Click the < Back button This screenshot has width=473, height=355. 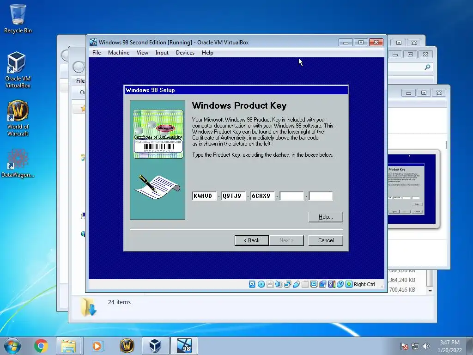[x=252, y=240]
